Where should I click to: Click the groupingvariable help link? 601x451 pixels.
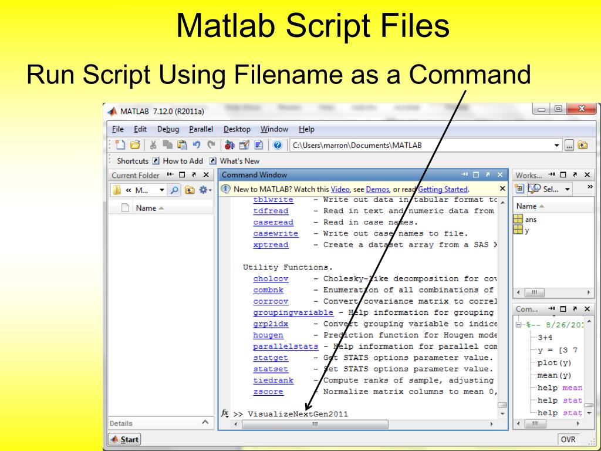click(293, 312)
